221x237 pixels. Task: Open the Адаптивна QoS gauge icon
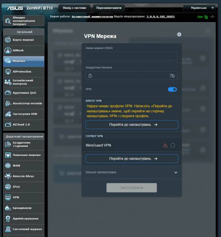pyautogui.click(x=8, y=93)
